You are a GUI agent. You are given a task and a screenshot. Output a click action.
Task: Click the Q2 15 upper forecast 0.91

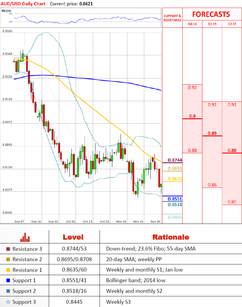tap(232, 105)
